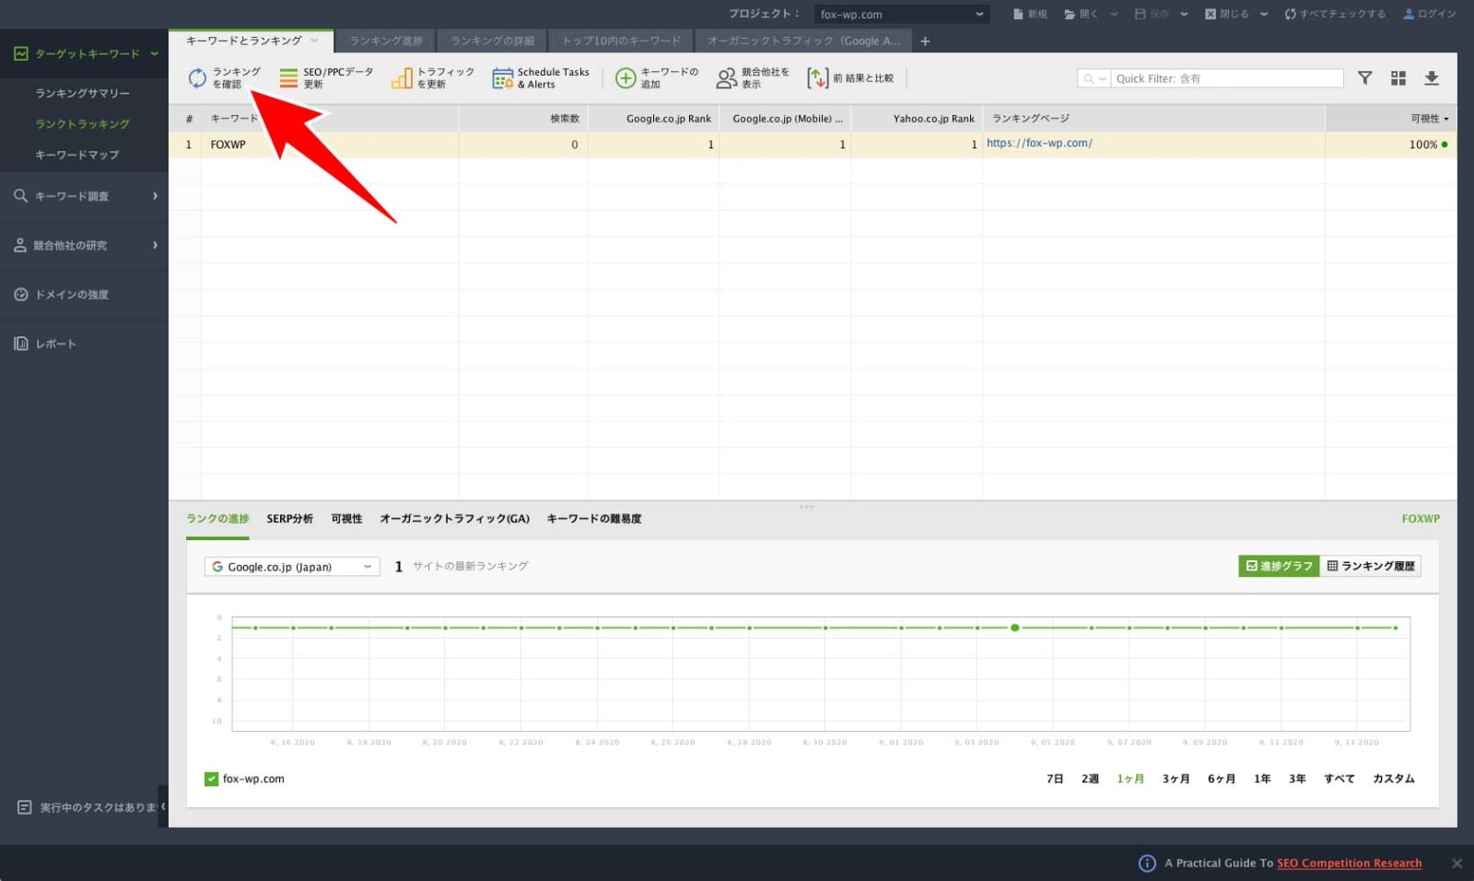The width and height of the screenshot is (1474, 881).
Task: Update SEO/PPCデータ via its toolbar icon
Action: (x=288, y=78)
